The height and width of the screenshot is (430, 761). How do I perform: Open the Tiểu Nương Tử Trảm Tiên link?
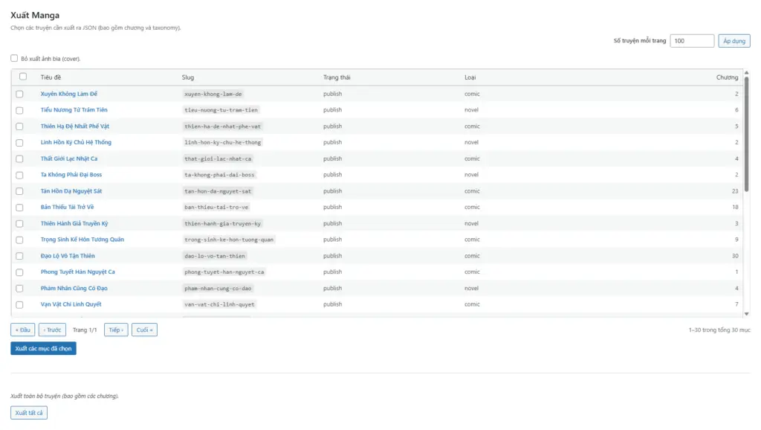74,110
